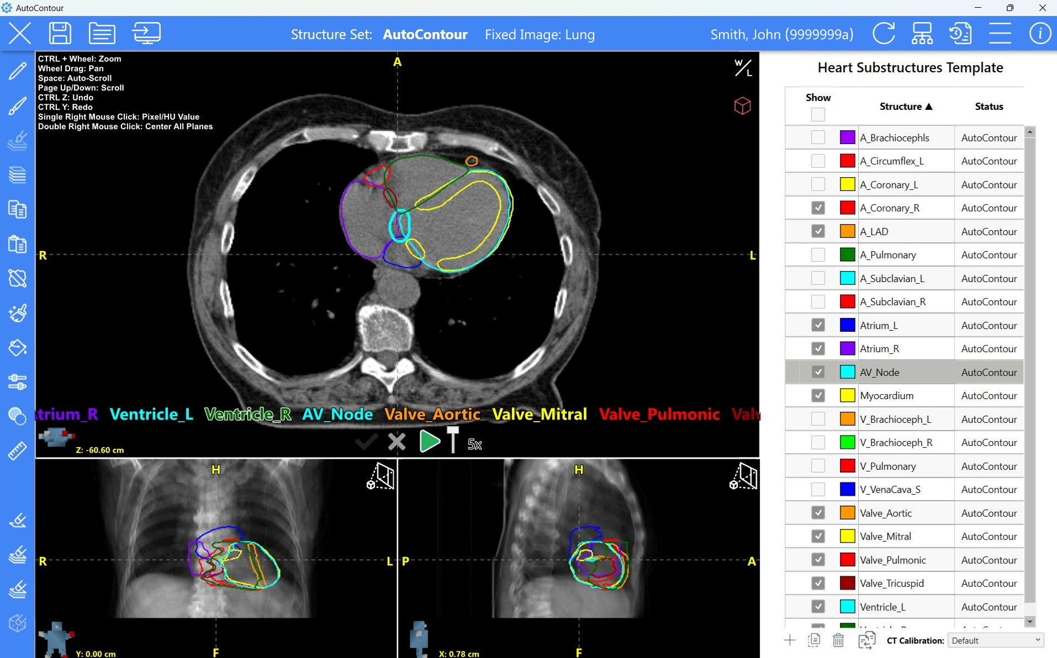Select the ruler measurement tool
The width and height of the screenshot is (1057, 658).
point(17,450)
